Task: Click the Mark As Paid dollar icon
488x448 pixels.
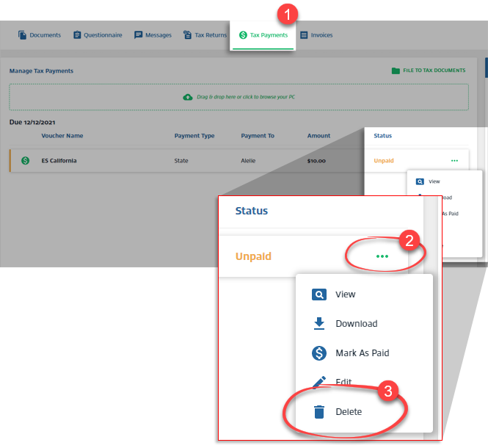Action: tap(319, 353)
